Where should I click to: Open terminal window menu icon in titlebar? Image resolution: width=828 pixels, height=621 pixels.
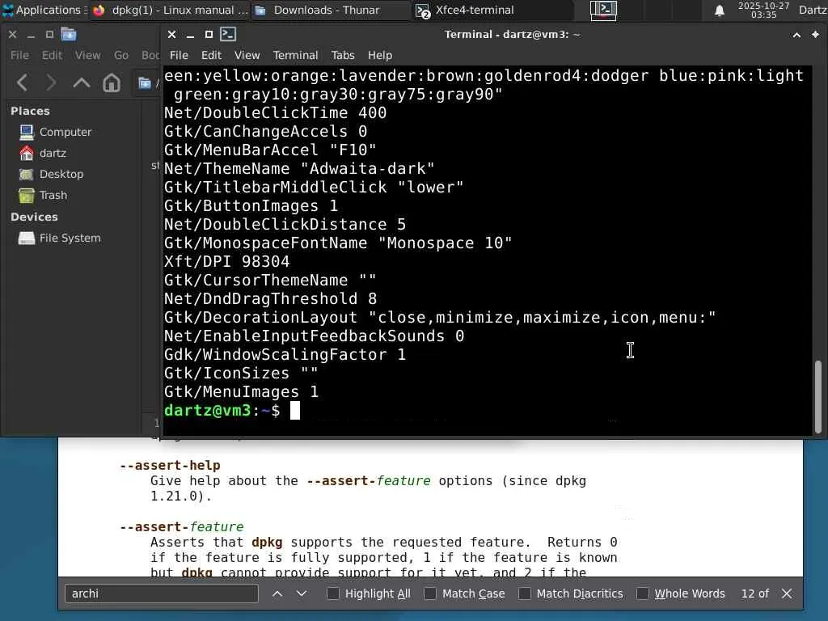coord(228,34)
